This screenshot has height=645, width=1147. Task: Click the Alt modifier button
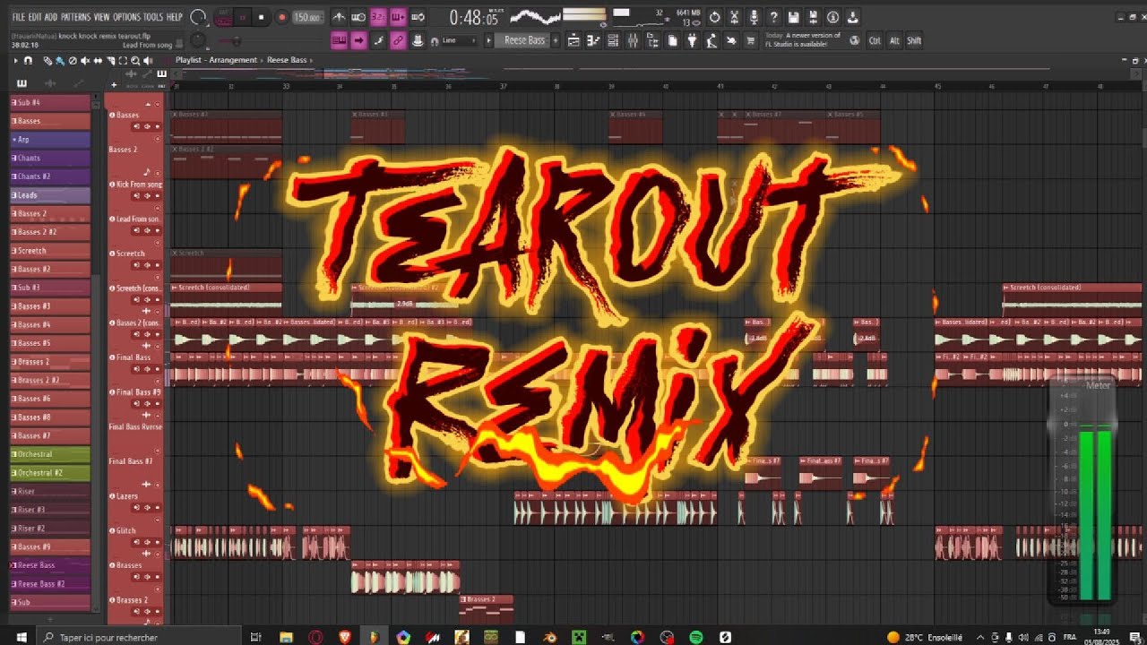pyautogui.click(x=894, y=40)
